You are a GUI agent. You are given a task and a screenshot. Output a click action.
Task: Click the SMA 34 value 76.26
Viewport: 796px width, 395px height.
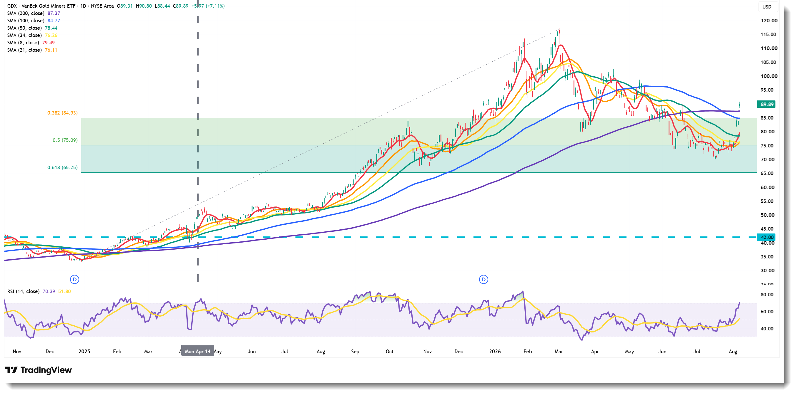(51, 36)
